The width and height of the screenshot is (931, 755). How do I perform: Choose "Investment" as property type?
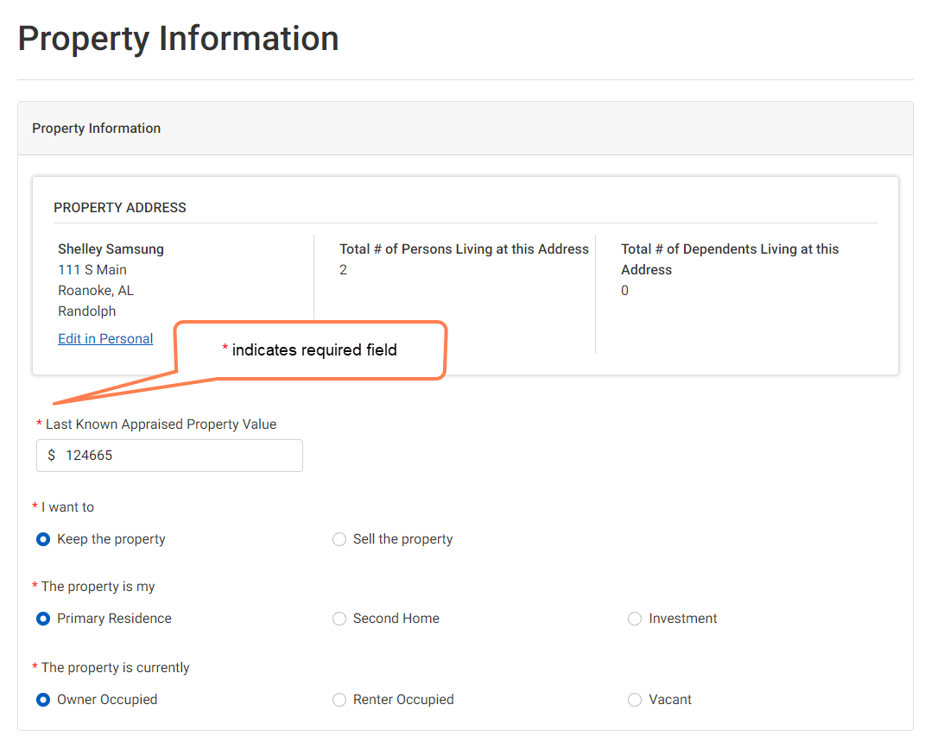tap(635, 619)
